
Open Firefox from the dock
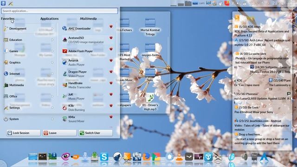[x=147, y=157]
